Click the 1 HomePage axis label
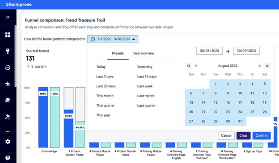 pyautogui.click(x=49, y=151)
